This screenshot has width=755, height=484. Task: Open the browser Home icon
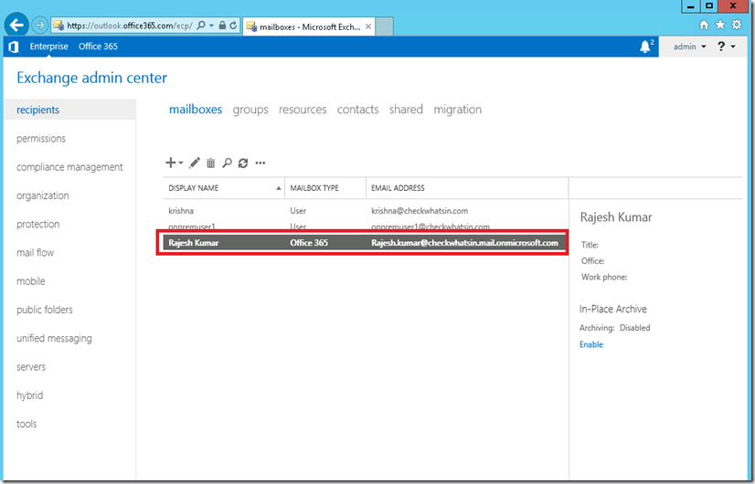704,25
